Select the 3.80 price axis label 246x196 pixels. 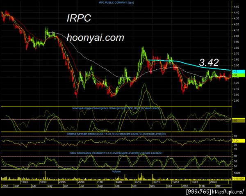point(237,48)
